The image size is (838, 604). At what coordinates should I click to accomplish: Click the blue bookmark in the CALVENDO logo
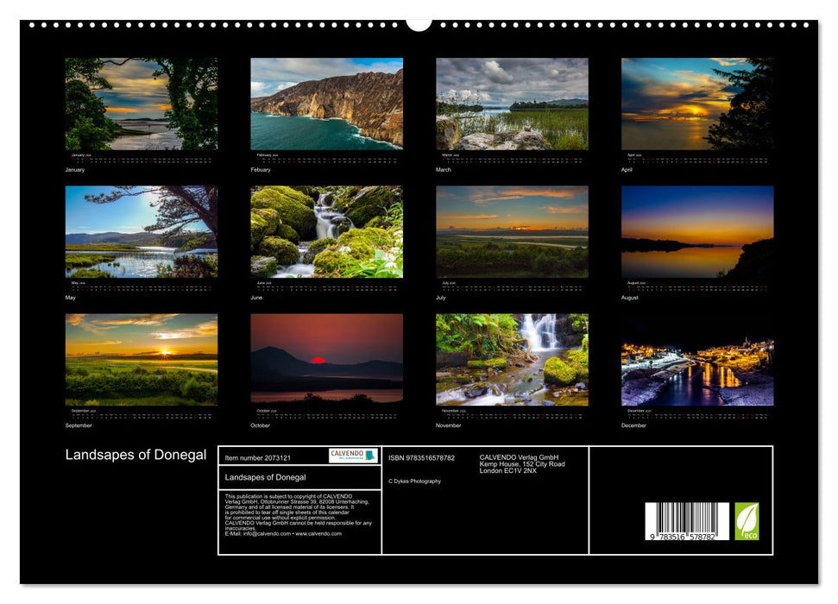click(369, 456)
